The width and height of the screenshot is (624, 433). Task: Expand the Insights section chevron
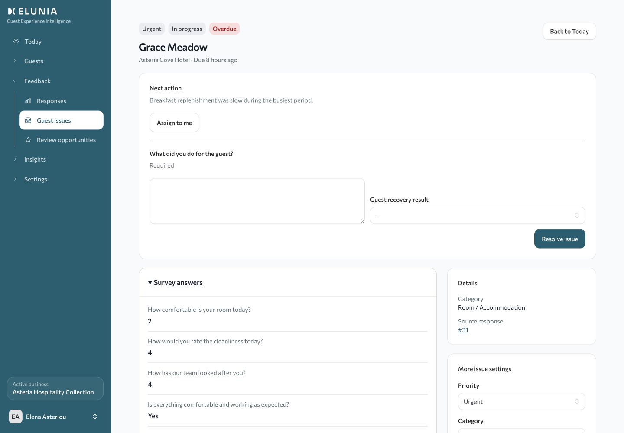(x=15, y=159)
